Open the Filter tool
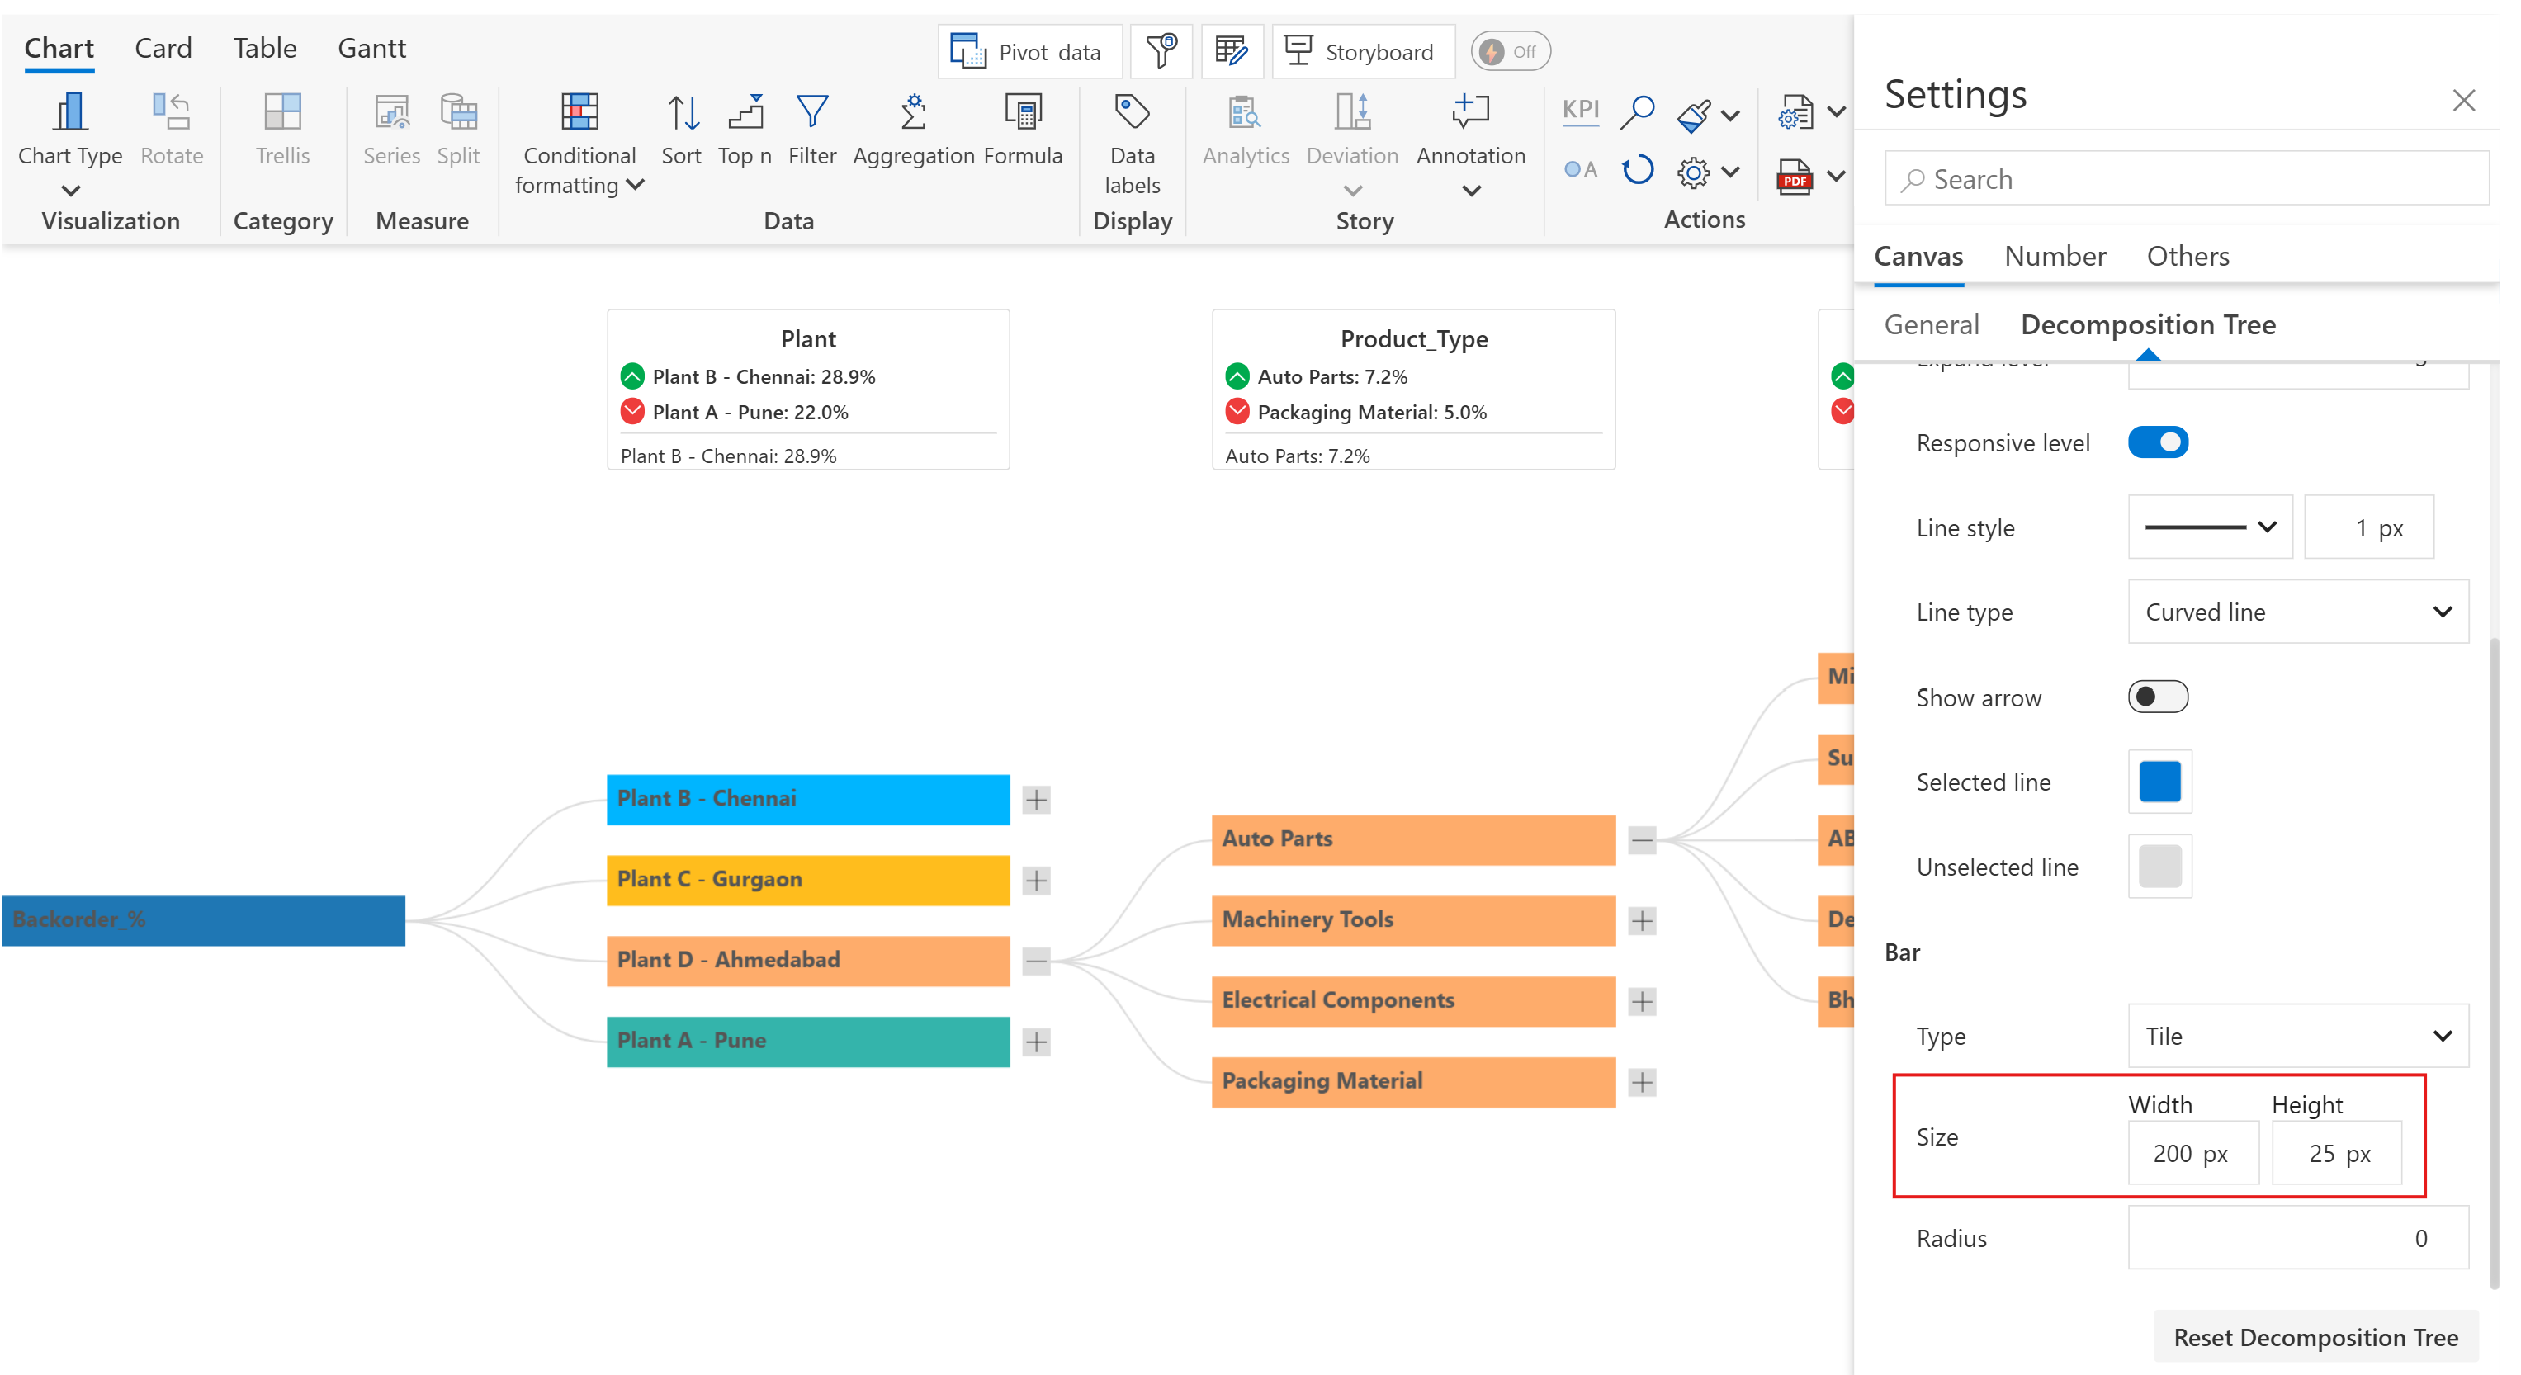Viewport: 2521px width, 1375px height. tap(811, 114)
